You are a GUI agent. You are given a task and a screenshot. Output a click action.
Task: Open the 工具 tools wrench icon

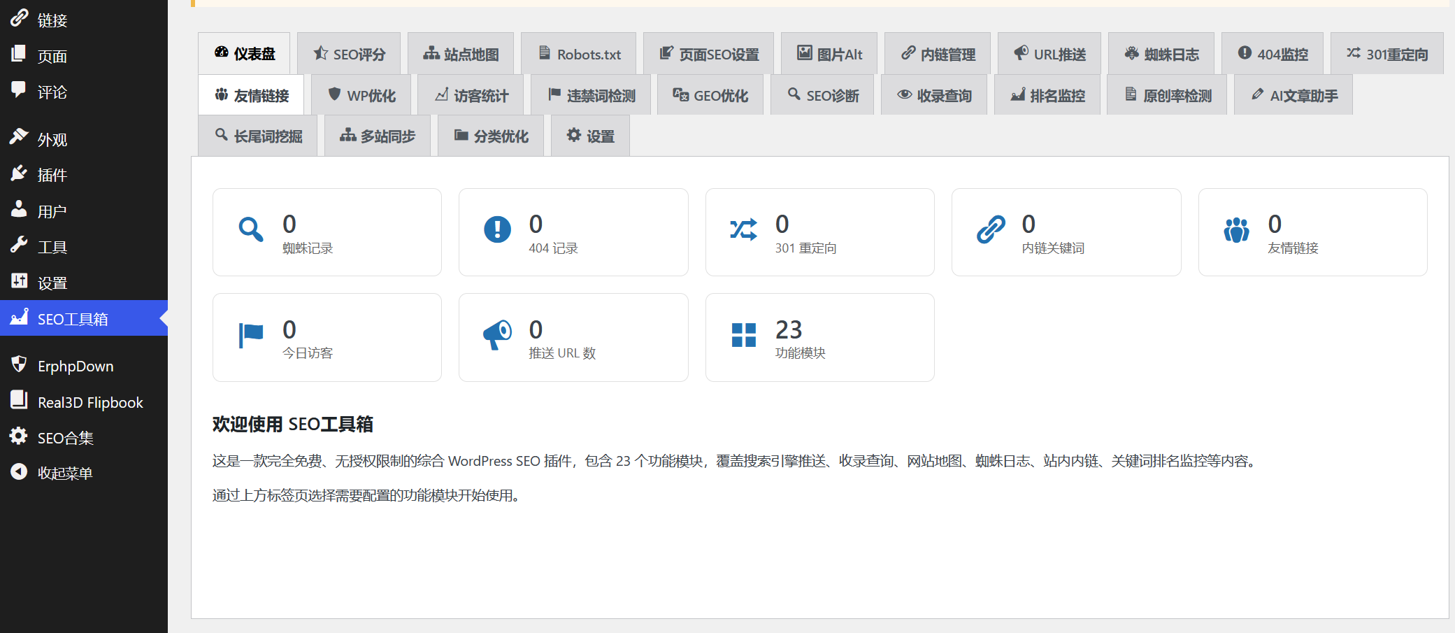coord(19,246)
